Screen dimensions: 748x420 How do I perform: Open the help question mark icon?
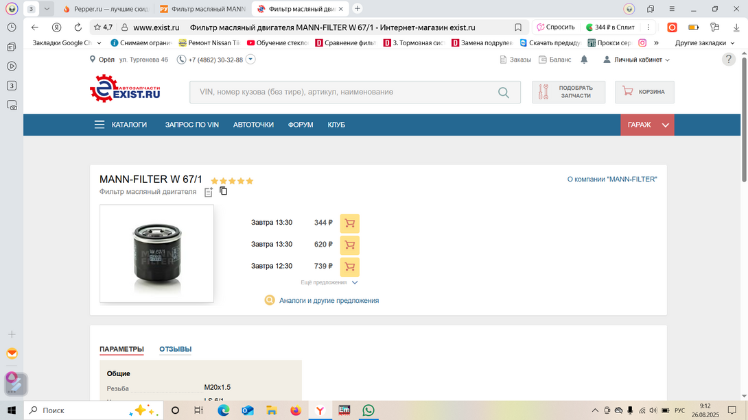(729, 60)
